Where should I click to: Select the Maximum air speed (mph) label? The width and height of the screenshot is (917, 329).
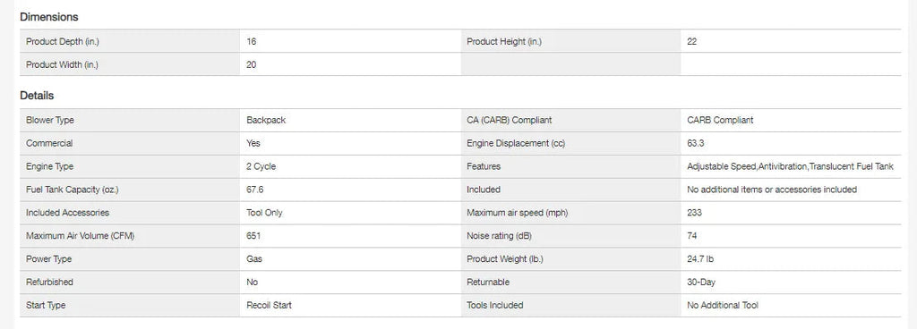click(517, 213)
